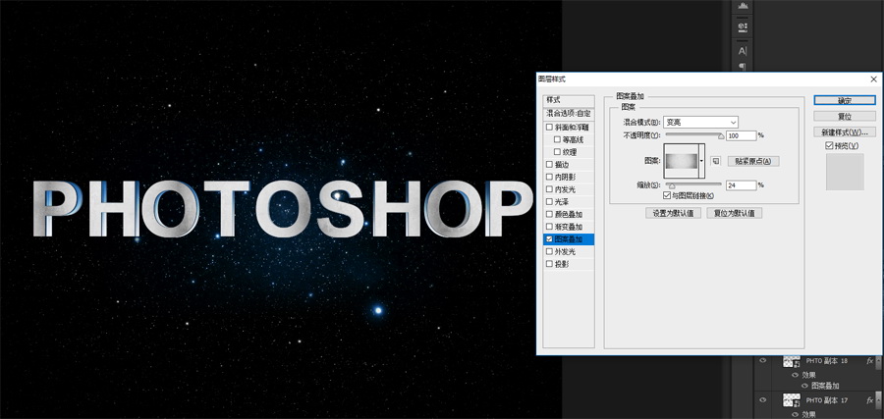
Task: Click the PHTO 副本 18 layer thumbnail
Action: coord(792,361)
